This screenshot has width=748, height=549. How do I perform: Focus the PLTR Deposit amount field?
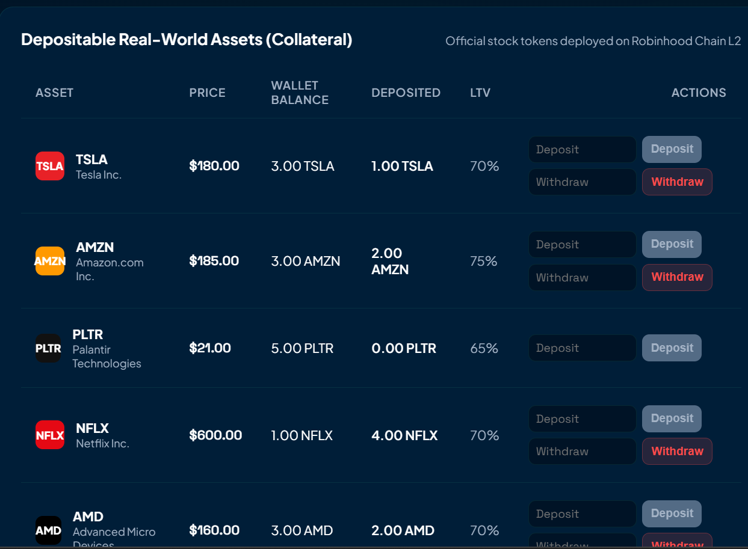583,348
